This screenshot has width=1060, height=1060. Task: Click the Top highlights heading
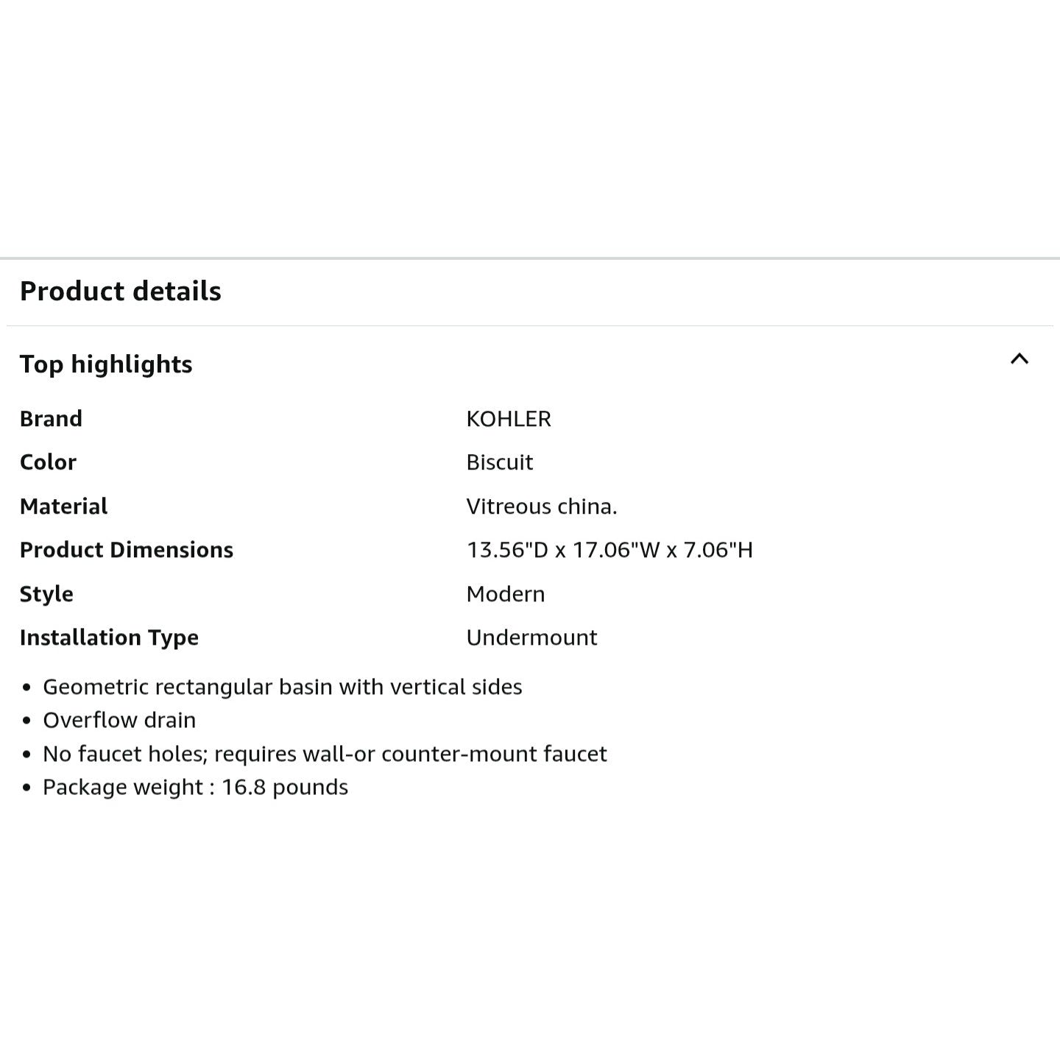point(106,364)
